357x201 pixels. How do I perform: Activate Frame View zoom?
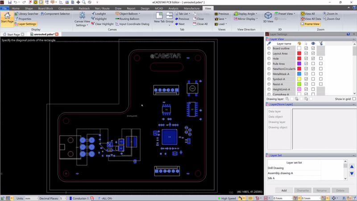pyautogui.click(x=310, y=24)
